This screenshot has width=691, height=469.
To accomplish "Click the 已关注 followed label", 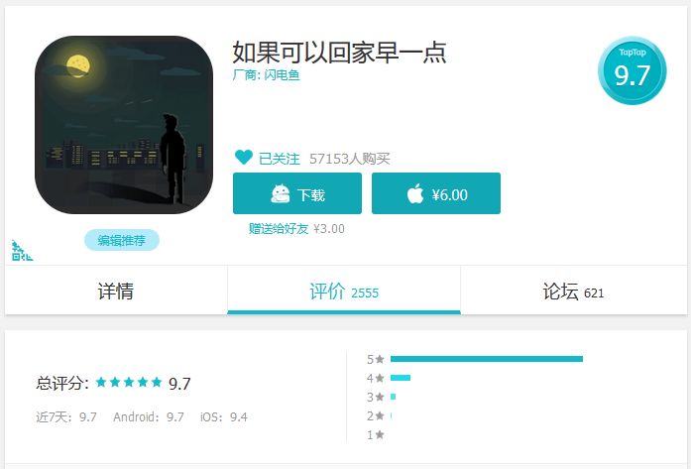I will pyautogui.click(x=280, y=159).
